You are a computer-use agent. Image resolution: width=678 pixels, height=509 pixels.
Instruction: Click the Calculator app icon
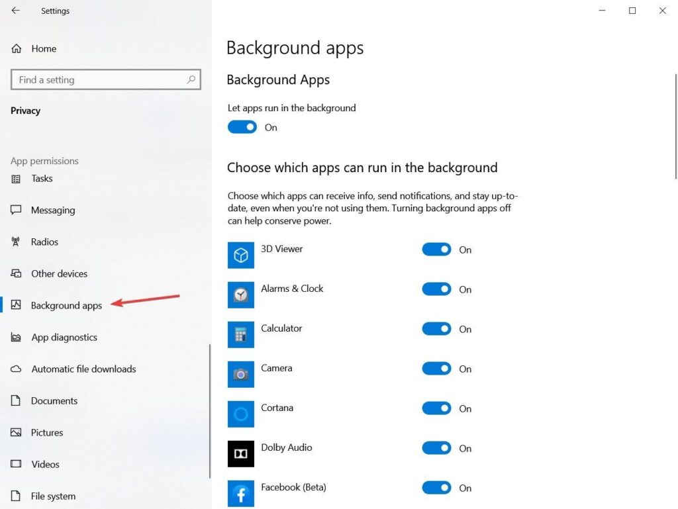[241, 334]
